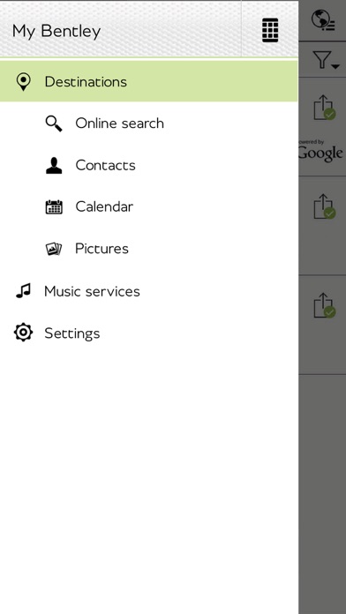Click the Settings gear icon
This screenshot has width=346, height=614.
23,333
